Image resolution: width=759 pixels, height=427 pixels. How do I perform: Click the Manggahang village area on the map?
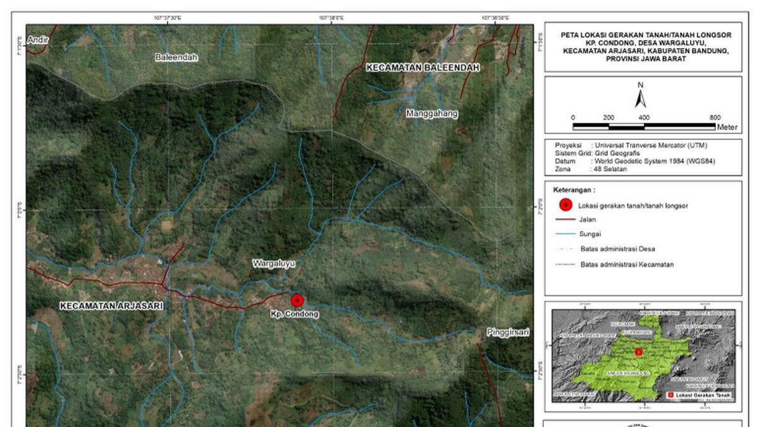pos(431,114)
